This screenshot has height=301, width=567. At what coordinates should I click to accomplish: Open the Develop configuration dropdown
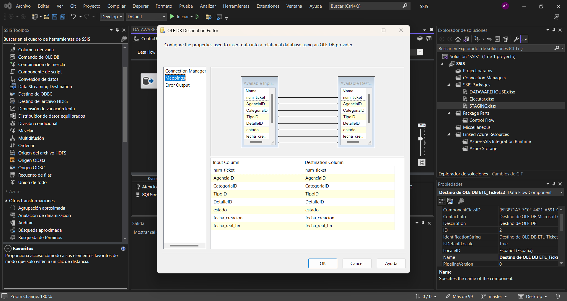point(111,17)
